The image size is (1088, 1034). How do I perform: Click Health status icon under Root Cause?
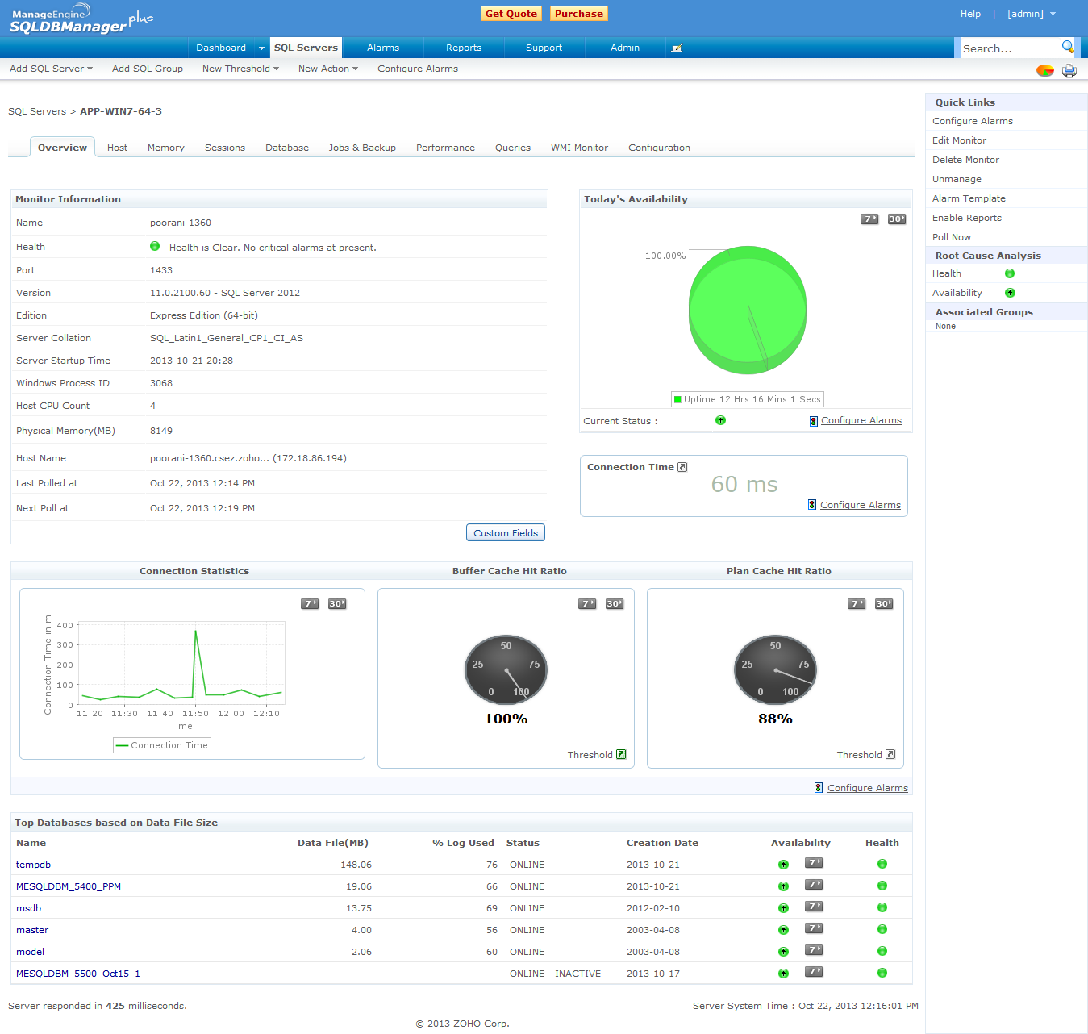tap(1009, 273)
